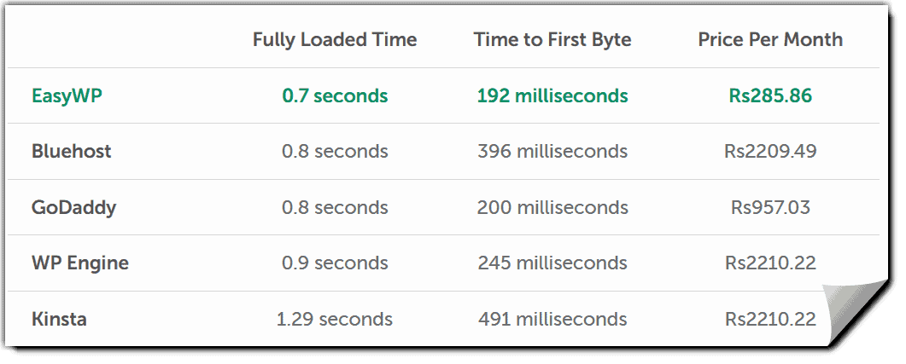Image resolution: width=906 pixels, height=364 pixels.
Task: Click Bluehost's 396 milliseconds cell
Action: coord(552,152)
